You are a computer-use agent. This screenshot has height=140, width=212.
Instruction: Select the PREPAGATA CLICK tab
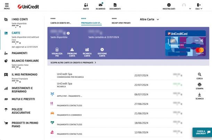pos(91,21)
